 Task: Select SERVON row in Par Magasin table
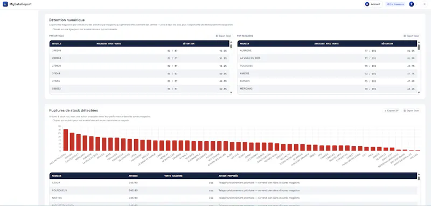pyautogui.click(x=327, y=81)
